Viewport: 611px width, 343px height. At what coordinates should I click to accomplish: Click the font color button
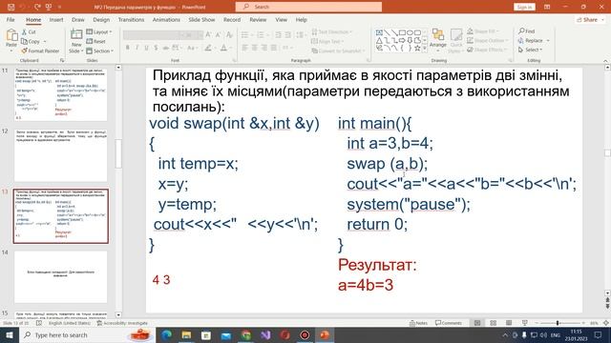[x=223, y=48]
